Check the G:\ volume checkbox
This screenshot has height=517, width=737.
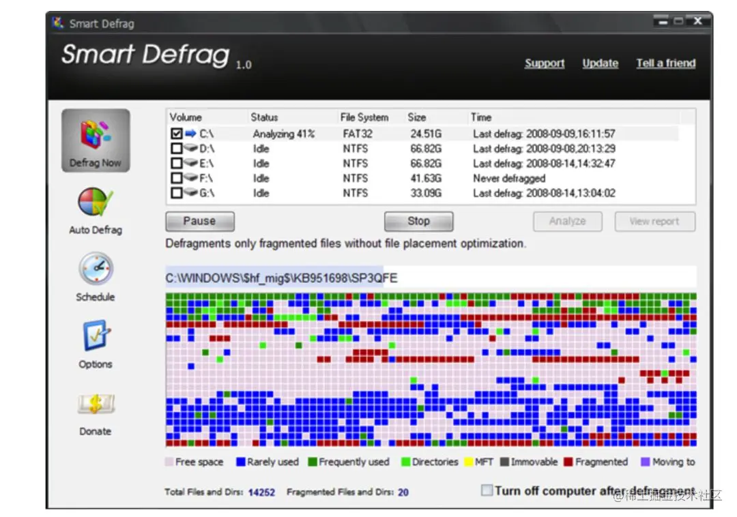(x=176, y=193)
